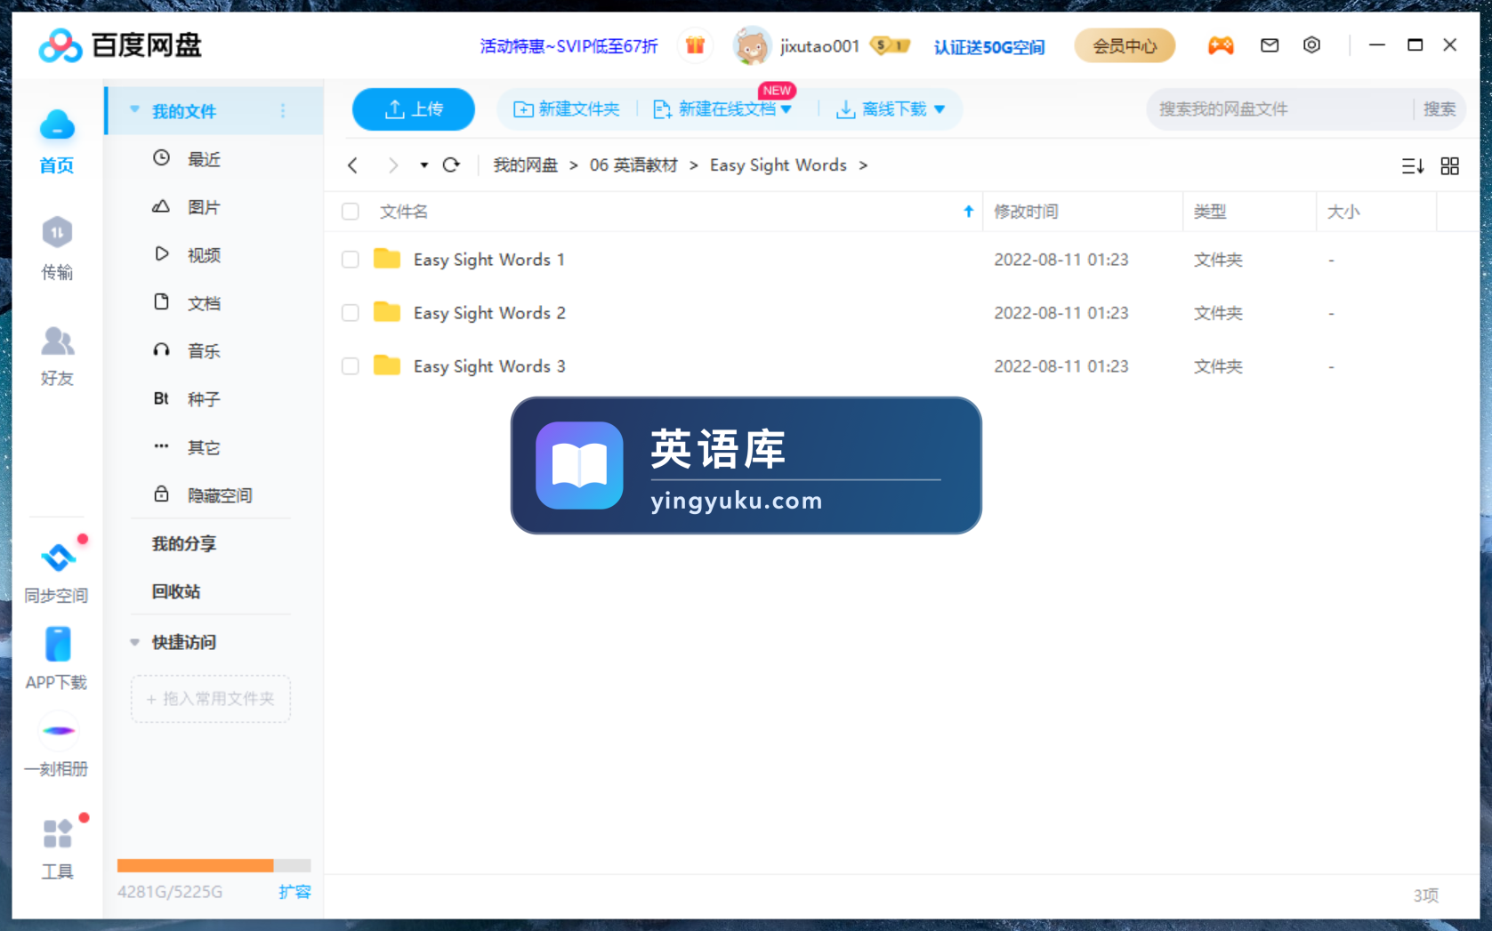Screen dimensions: 1492x931
Task: Open 回收站 recycle bin
Action: [176, 591]
